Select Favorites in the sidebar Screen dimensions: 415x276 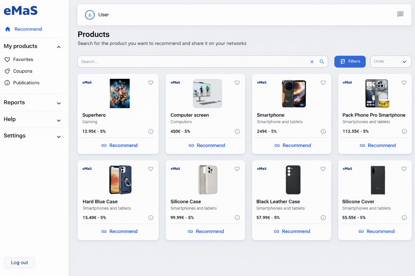tap(23, 59)
